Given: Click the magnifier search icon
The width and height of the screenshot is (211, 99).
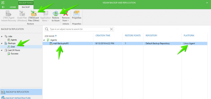Looking at the screenshot, I should (47, 29).
